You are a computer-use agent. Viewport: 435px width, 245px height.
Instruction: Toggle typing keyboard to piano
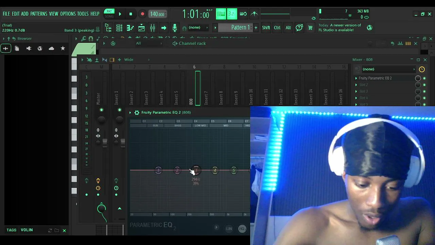coord(221,14)
